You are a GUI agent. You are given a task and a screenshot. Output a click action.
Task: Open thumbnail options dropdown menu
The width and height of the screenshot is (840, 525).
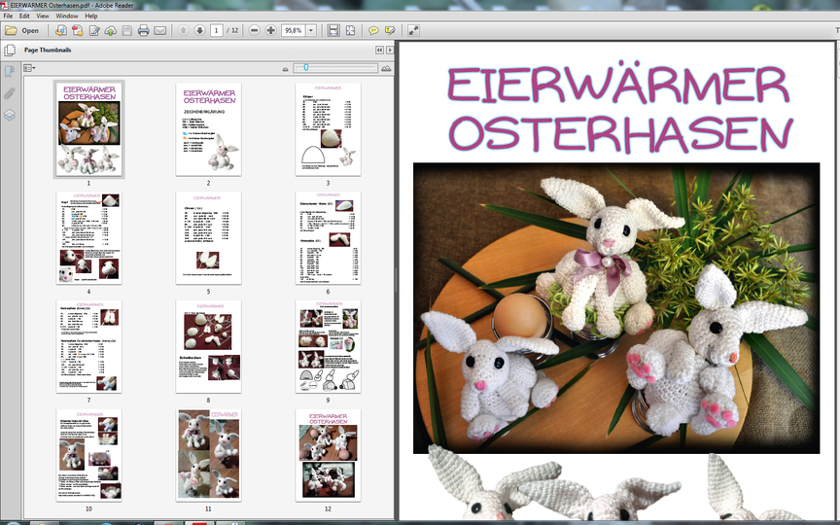click(29, 68)
